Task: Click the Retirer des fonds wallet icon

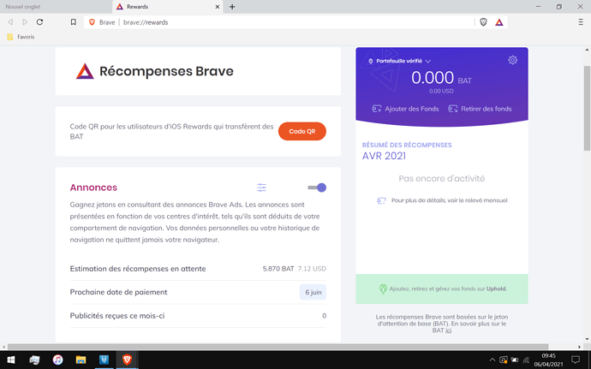Action: point(453,109)
